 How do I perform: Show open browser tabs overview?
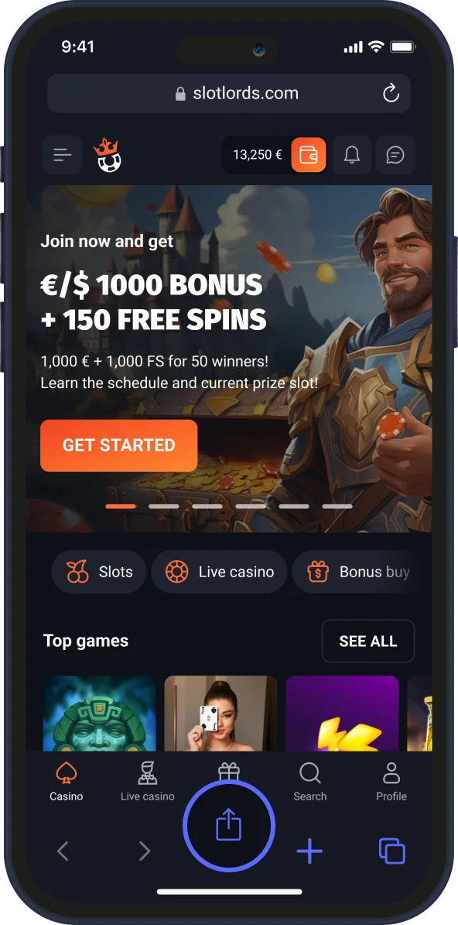(392, 851)
